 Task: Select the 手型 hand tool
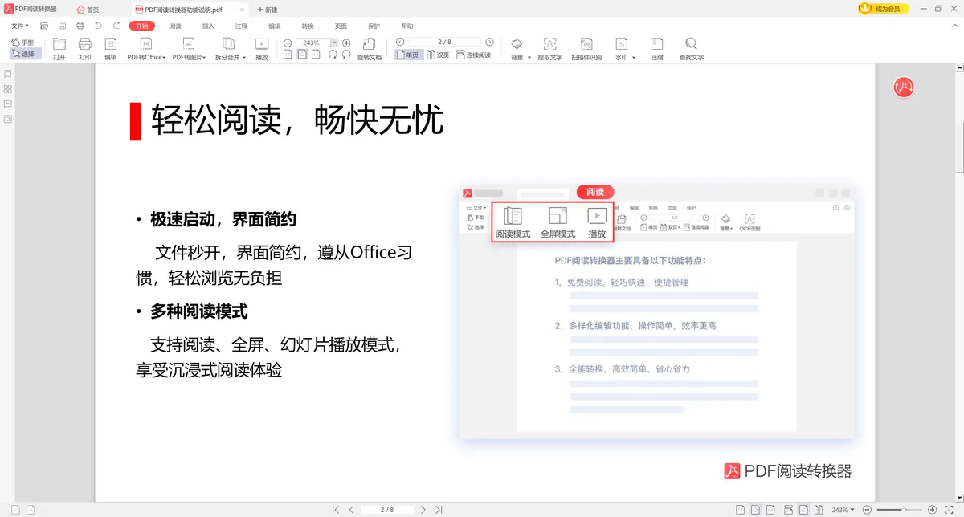click(x=23, y=43)
